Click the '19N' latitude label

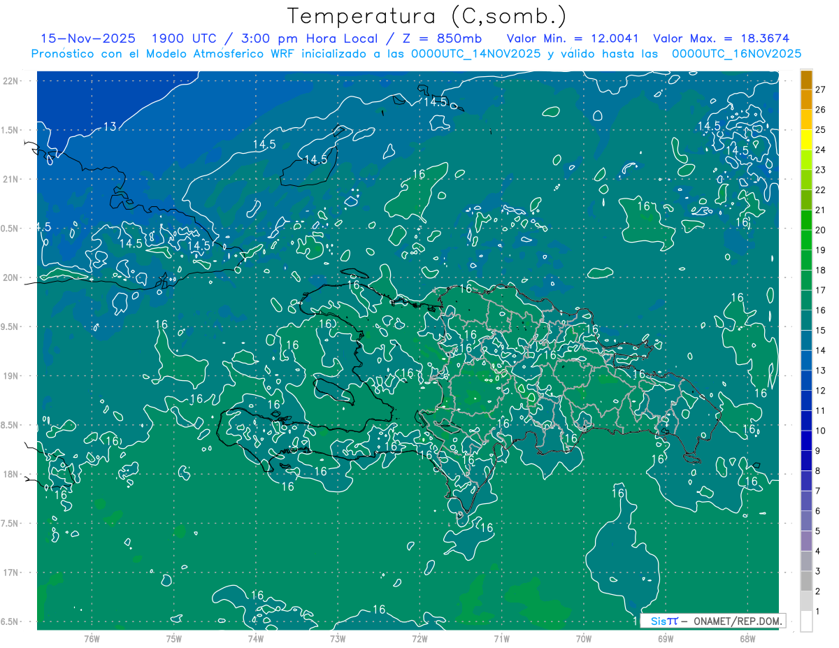click(x=10, y=376)
